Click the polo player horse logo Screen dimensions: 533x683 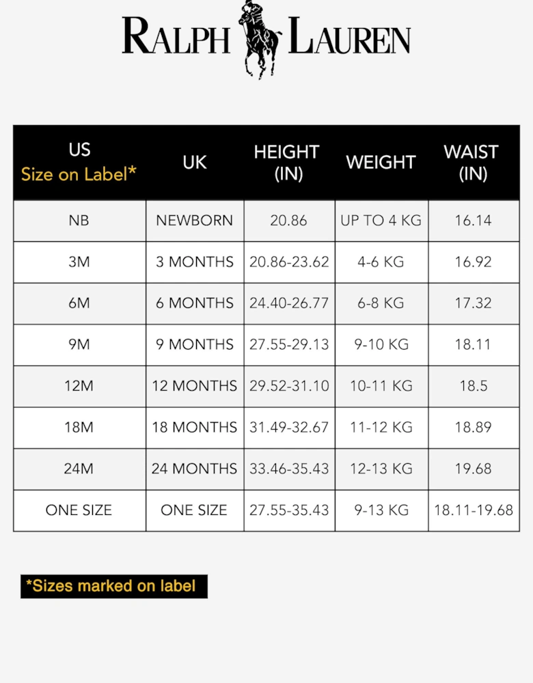point(258,39)
